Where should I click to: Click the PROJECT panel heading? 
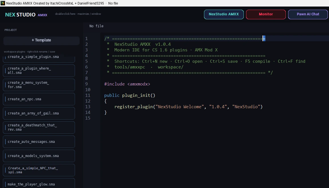pyautogui.click(x=11, y=30)
